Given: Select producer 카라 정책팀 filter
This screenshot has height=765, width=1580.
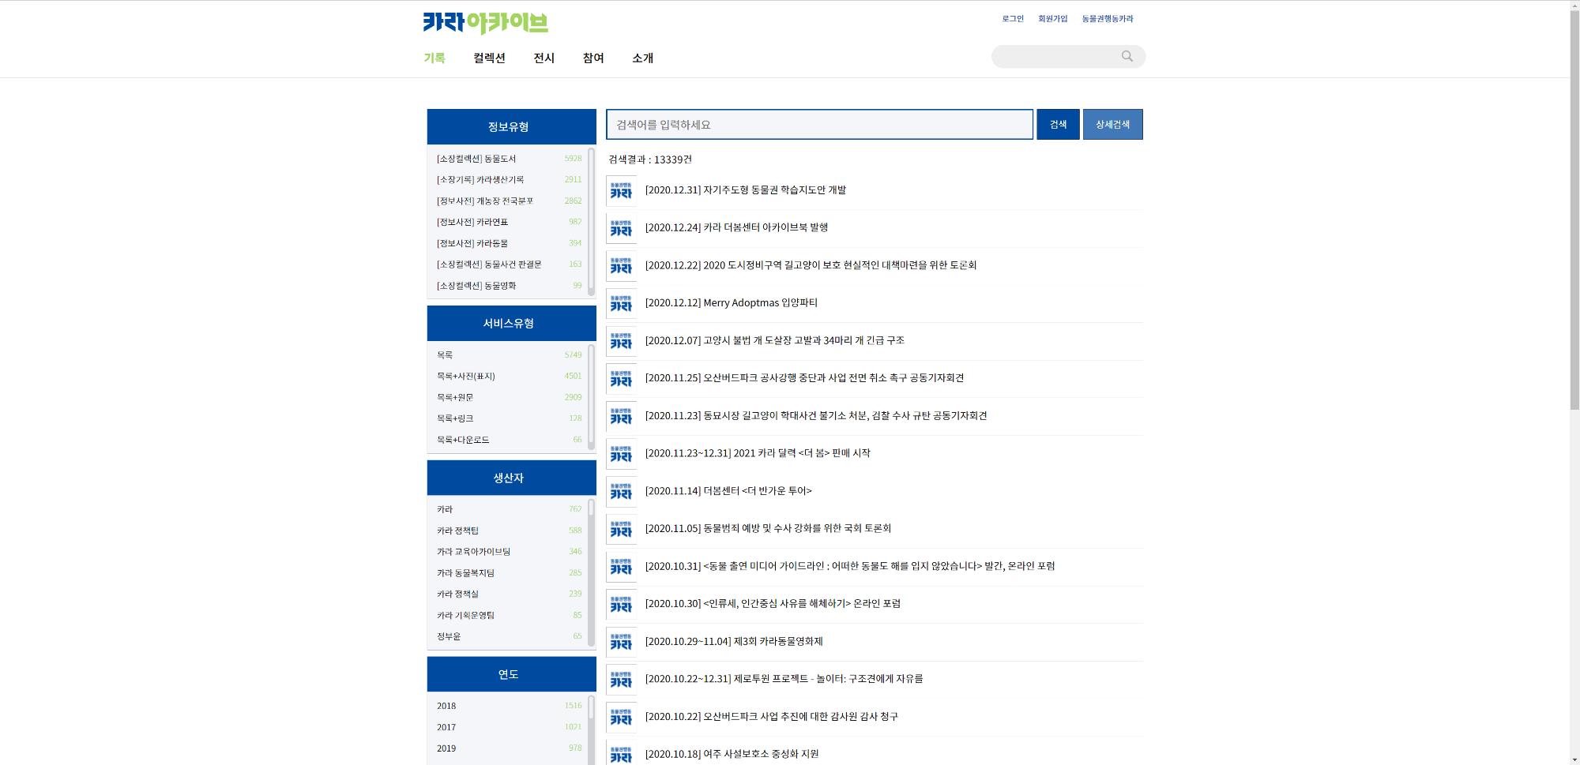Looking at the screenshot, I should coord(457,531).
